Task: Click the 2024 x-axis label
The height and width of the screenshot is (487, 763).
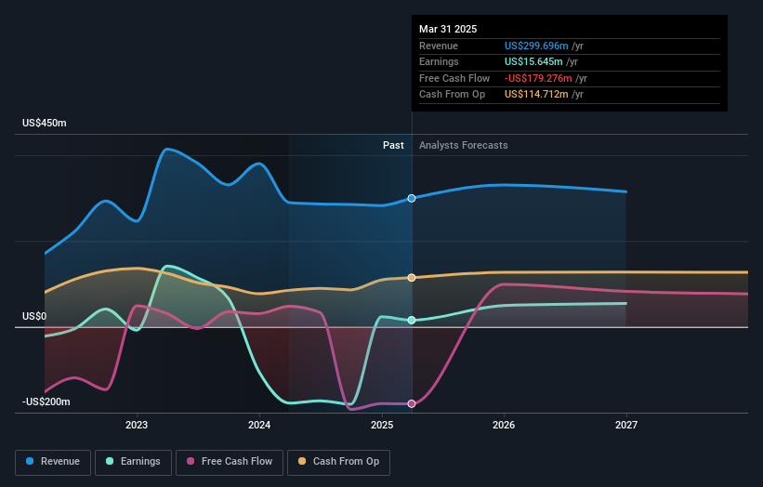Action: tap(259, 426)
